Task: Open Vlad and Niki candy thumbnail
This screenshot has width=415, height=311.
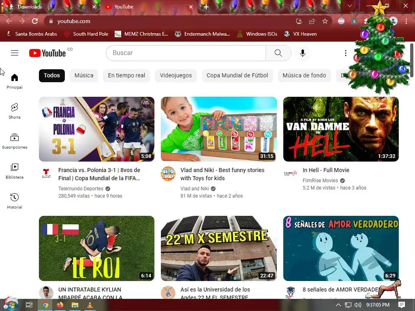Action: pos(218,129)
